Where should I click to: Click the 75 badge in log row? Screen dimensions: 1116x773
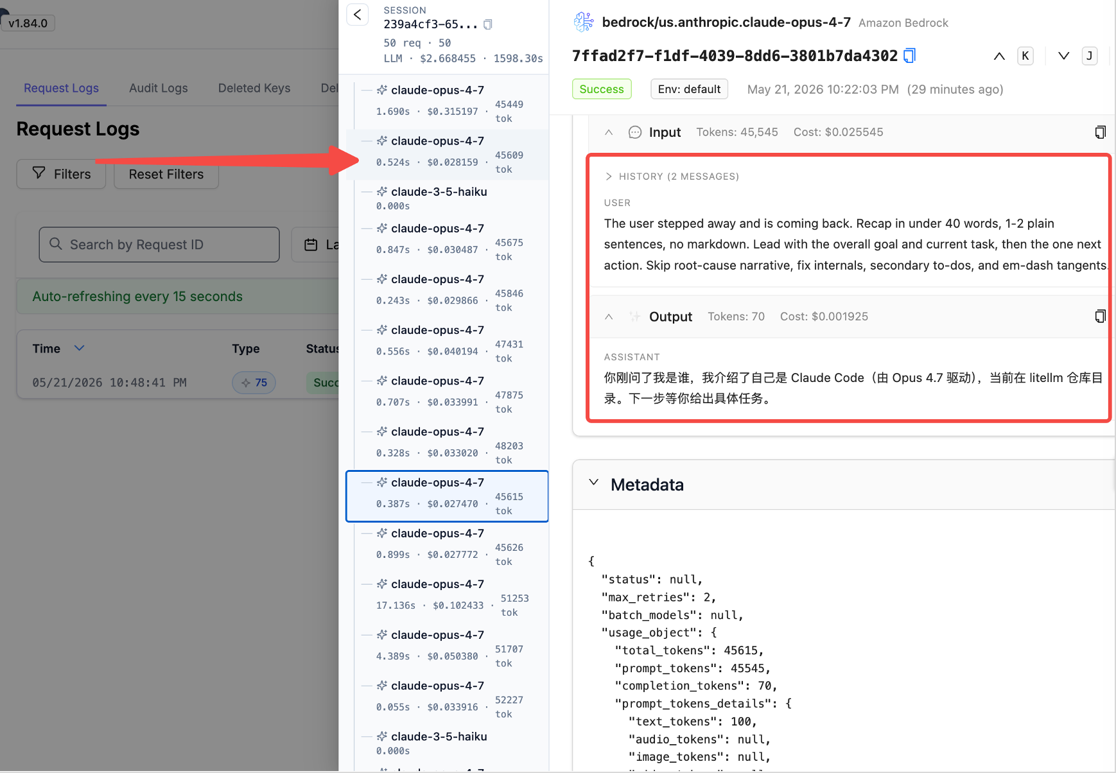(254, 383)
